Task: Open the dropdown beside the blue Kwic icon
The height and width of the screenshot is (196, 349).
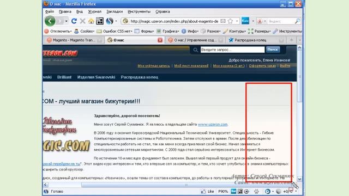Action: (253, 21)
